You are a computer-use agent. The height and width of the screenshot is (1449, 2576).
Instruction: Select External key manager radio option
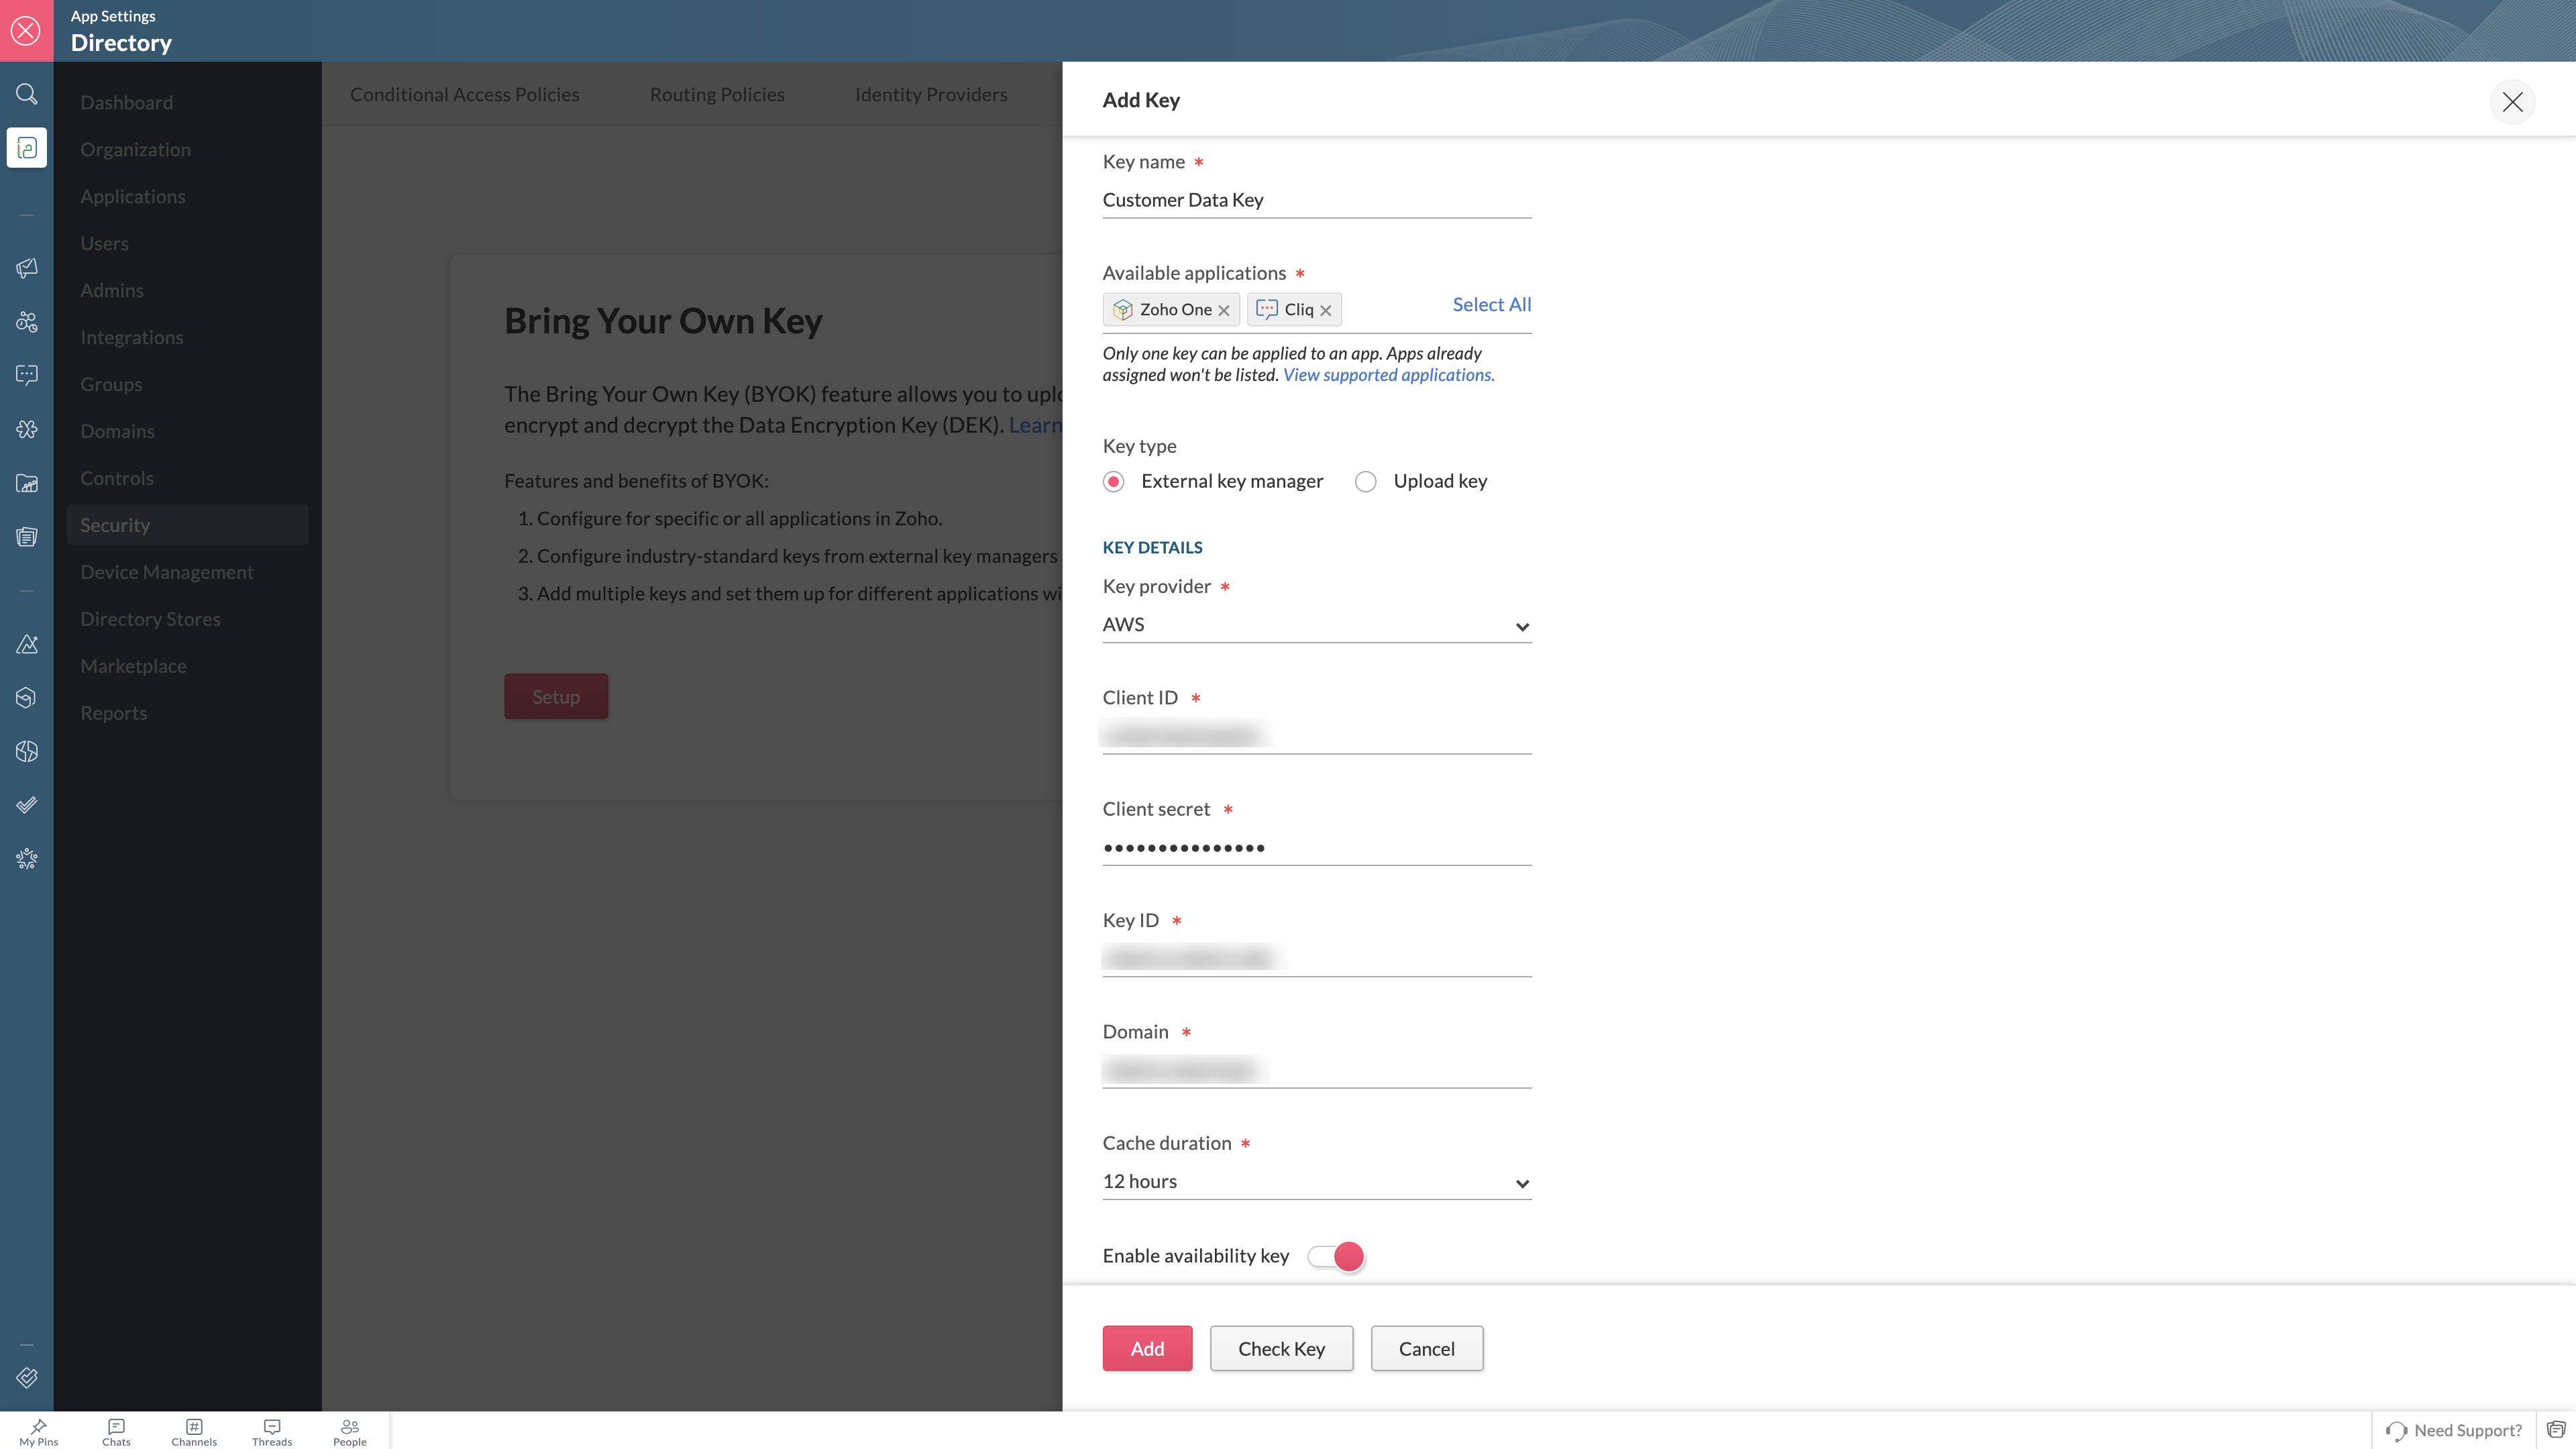coord(1113,482)
